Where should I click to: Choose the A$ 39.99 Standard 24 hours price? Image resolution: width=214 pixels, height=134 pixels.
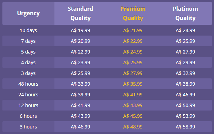(80, 95)
